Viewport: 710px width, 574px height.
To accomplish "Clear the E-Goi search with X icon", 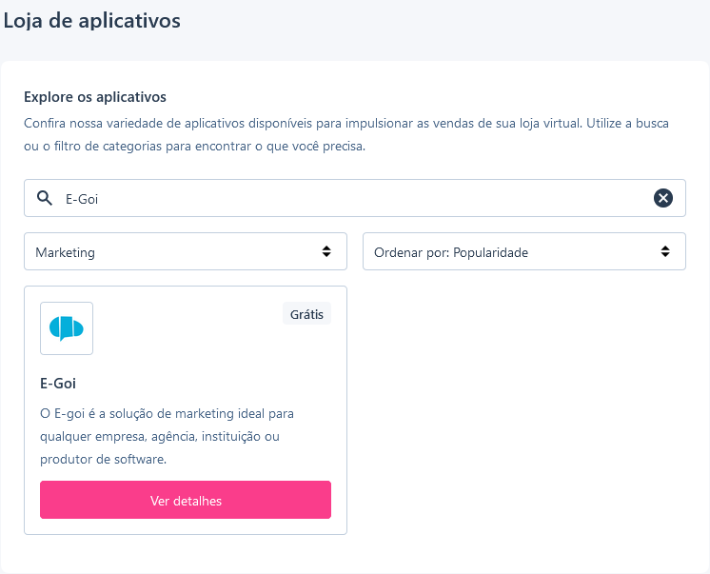I will click(663, 198).
